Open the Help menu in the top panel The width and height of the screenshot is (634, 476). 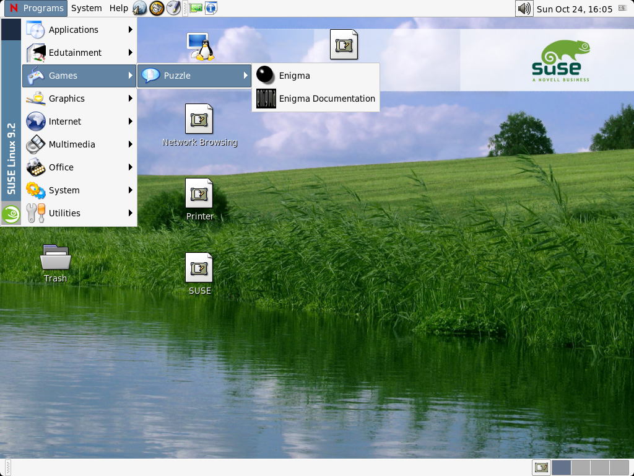click(118, 8)
